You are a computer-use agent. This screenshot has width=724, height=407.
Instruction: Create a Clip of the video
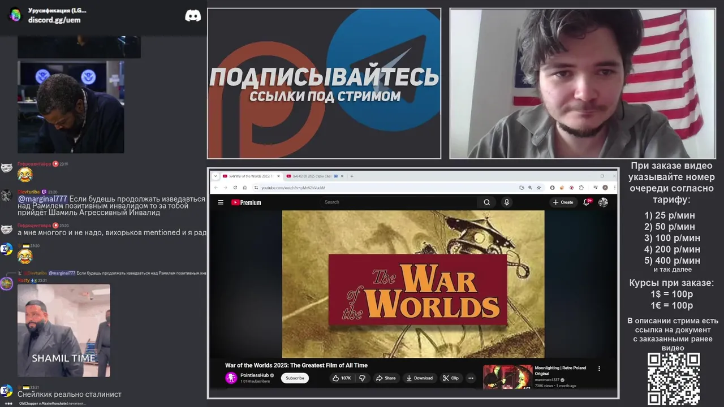click(451, 378)
